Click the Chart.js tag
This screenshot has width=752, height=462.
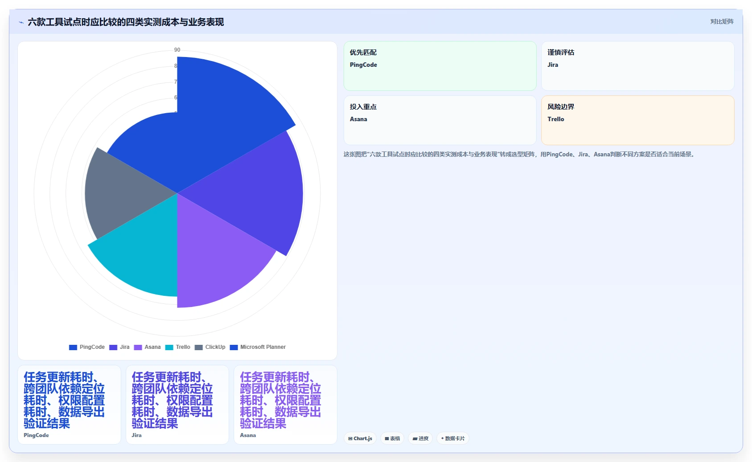360,438
